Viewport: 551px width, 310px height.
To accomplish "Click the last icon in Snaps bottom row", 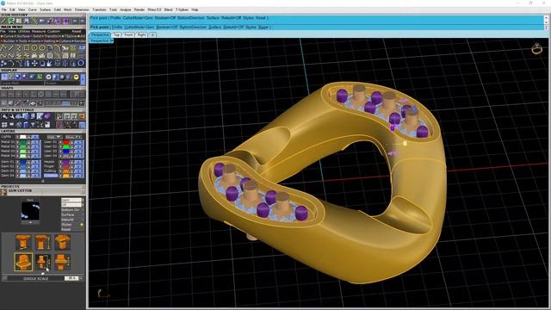I will tap(82, 103).
